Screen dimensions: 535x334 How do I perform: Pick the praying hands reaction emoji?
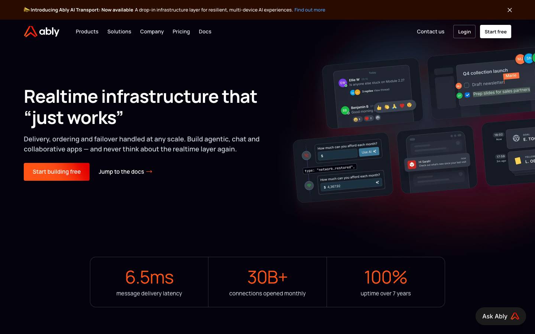(x=394, y=106)
